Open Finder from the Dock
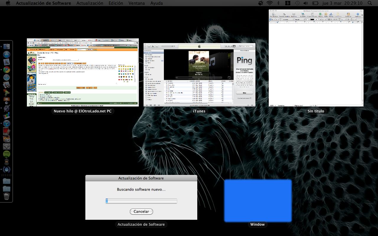The height and width of the screenshot is (236, 378). (6, 47)
